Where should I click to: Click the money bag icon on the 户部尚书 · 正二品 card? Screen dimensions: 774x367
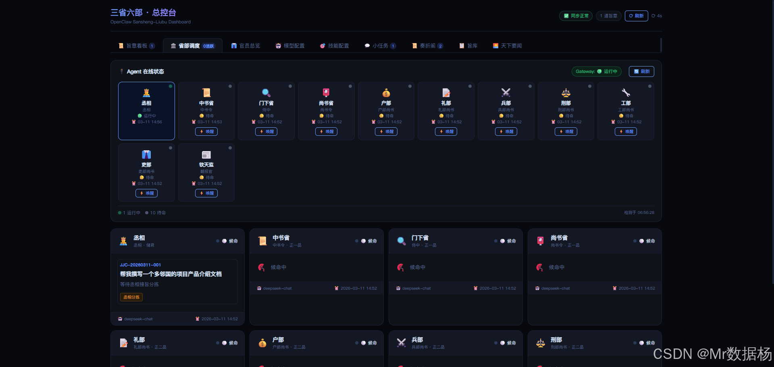pyautogui.click(x=262, y=343)
